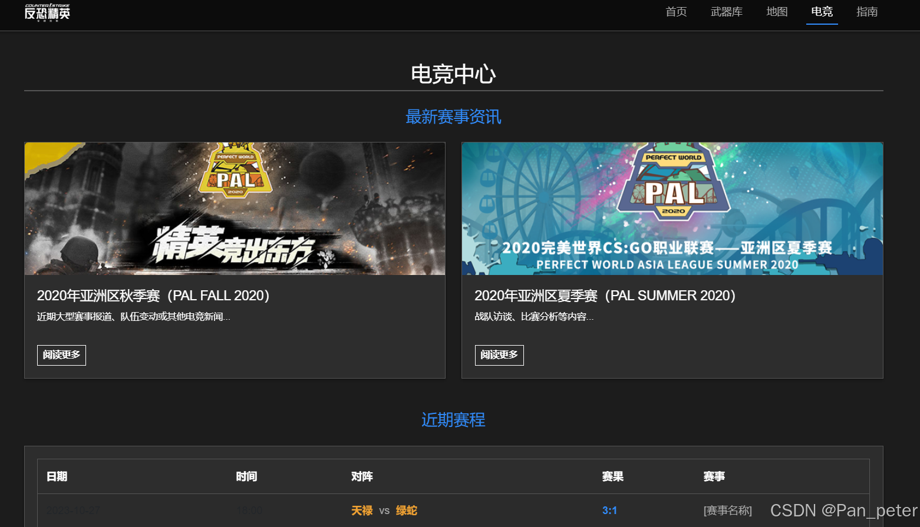Open 2020年亚洲区夏季赛 article title
Image resolution: width=920 pixels, height=527 pixels.
pos(605,296)
